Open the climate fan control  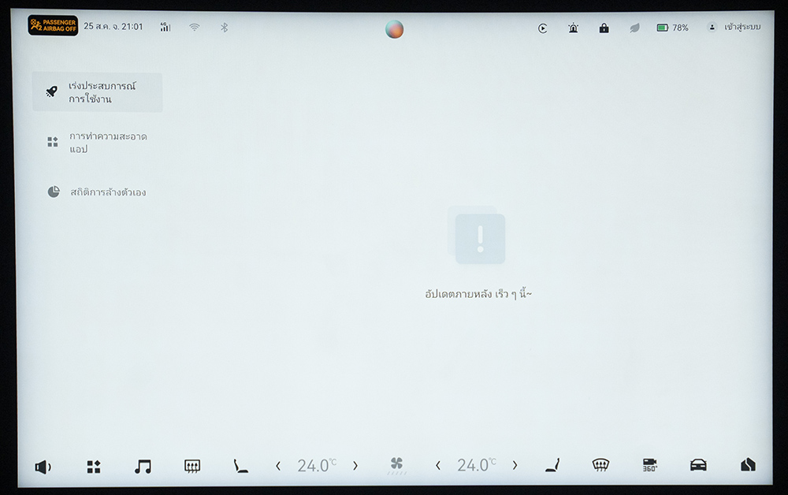(397, 466)
